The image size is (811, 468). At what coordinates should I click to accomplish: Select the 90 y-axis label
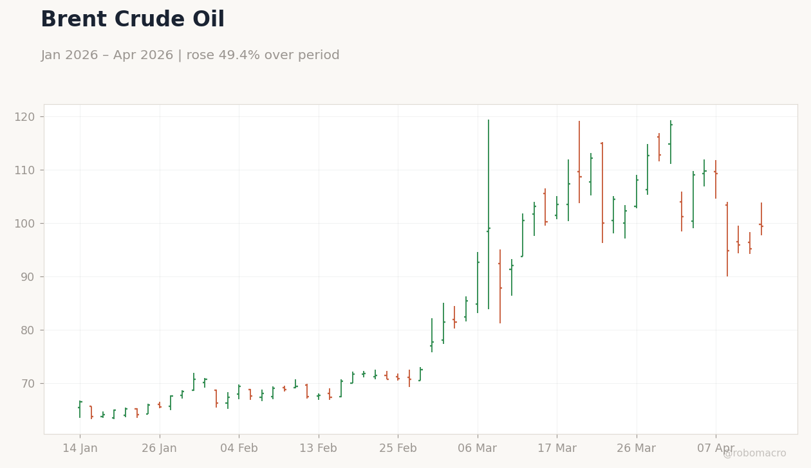(28, 277)
